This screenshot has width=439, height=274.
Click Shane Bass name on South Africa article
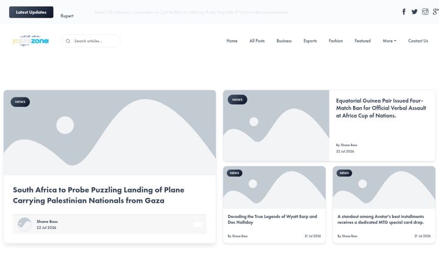click(47, 222)
